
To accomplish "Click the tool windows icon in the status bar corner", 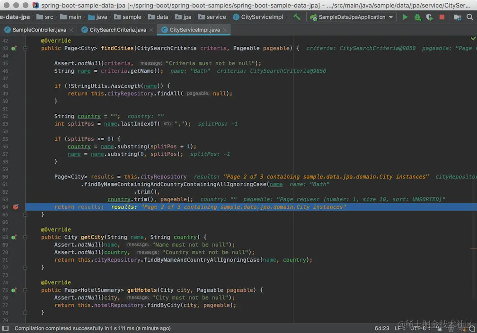I will 6,328.
